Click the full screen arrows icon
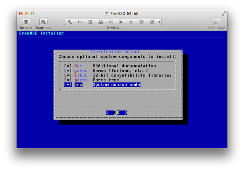 (x=224, y=14)
